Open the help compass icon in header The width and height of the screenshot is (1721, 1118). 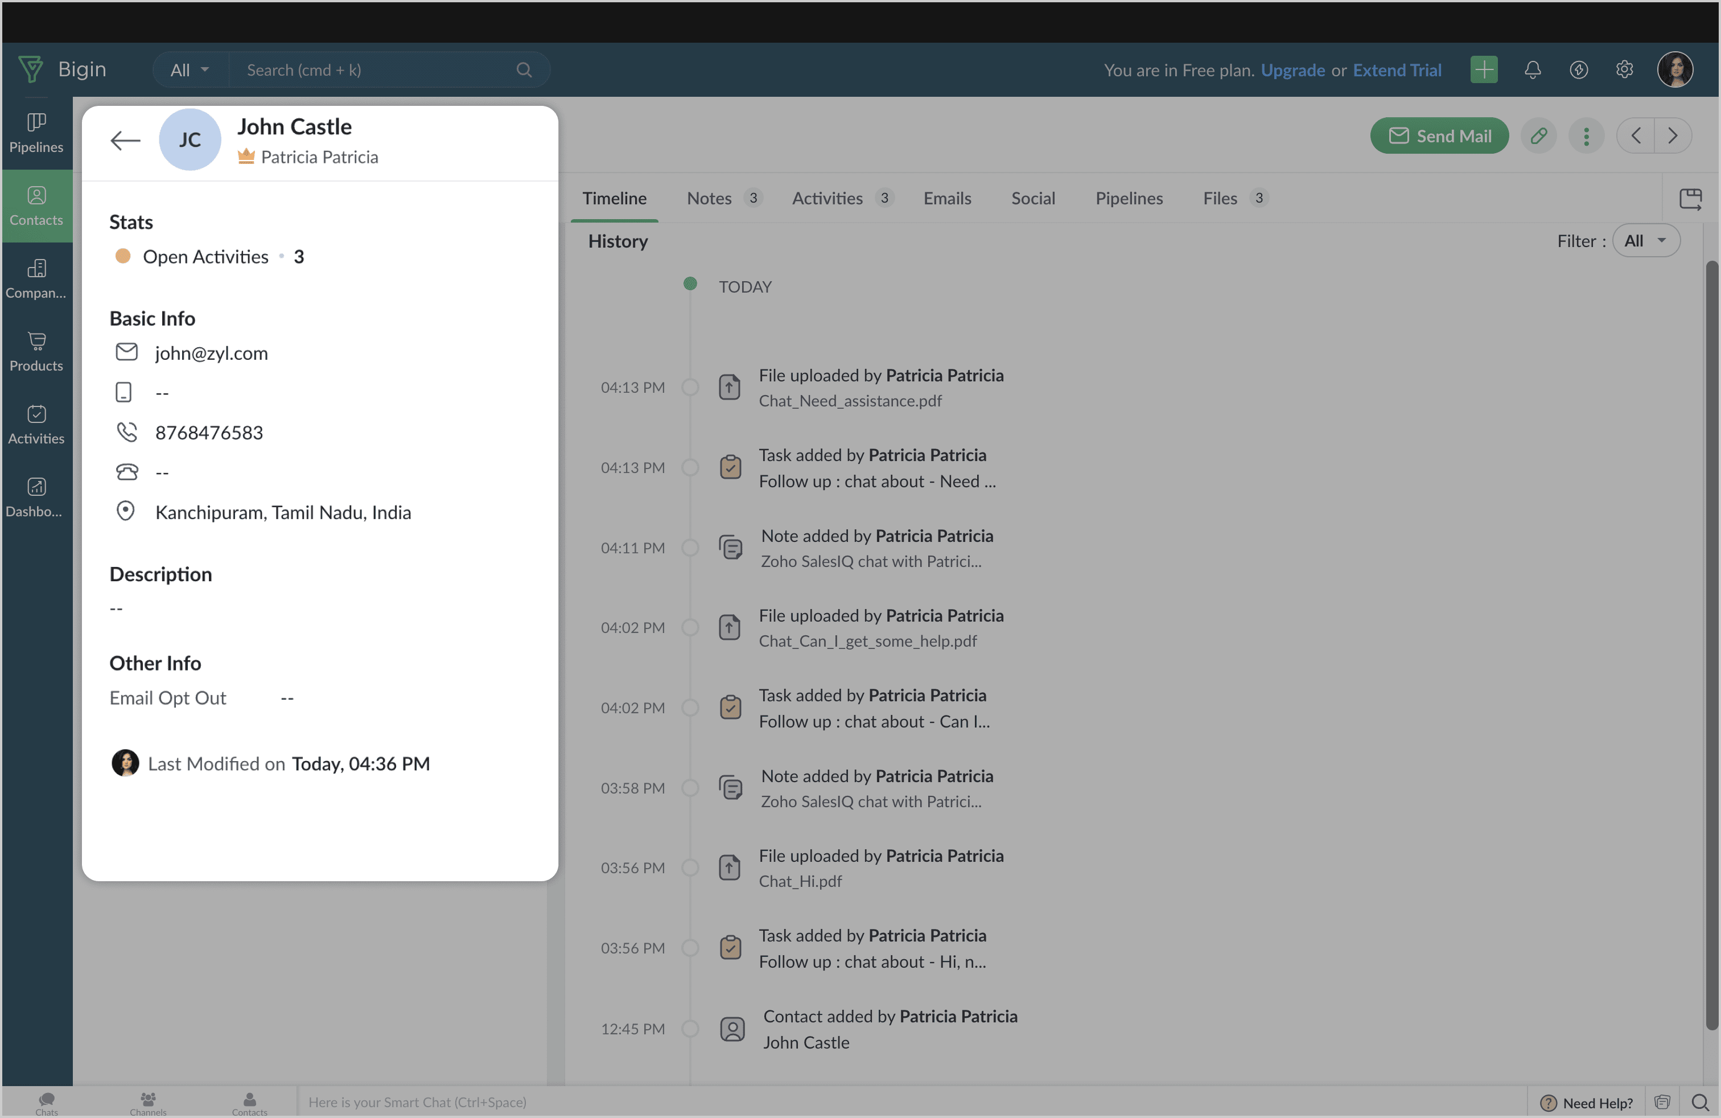[1579, 70]
